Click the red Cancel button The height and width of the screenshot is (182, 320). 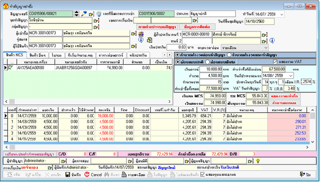pyautogui.click(x=93, y=175)
